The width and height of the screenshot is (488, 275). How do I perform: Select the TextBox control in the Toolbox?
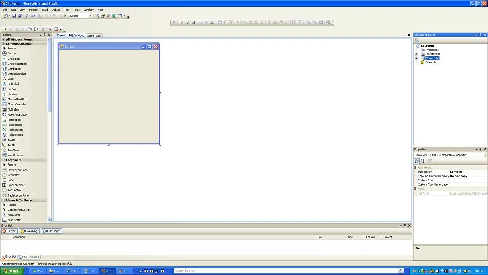click(x=13, y=140)
